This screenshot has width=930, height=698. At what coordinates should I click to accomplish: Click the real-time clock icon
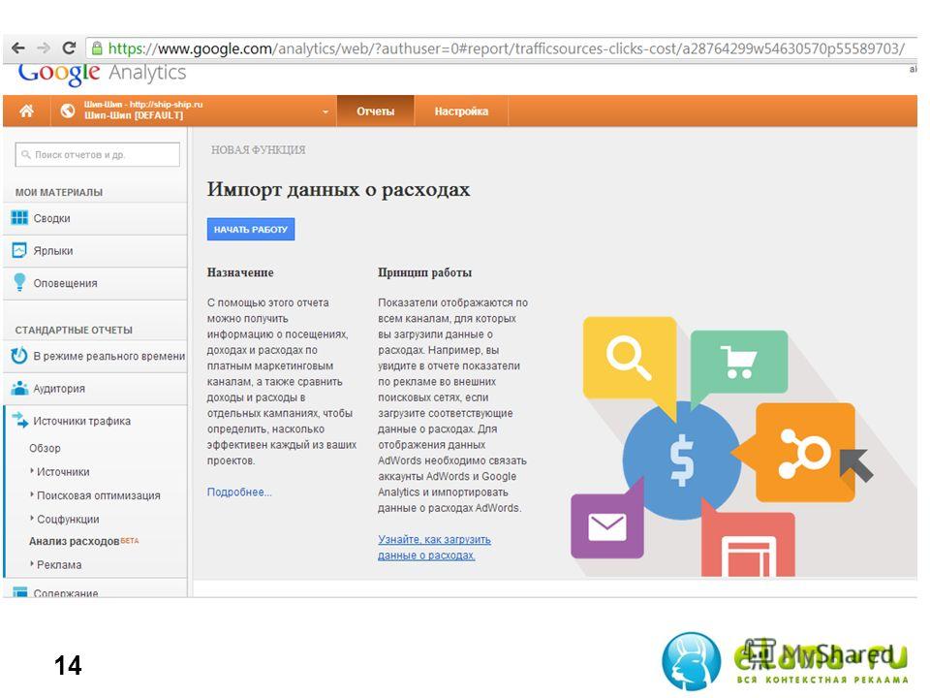(x=19, y=356)
